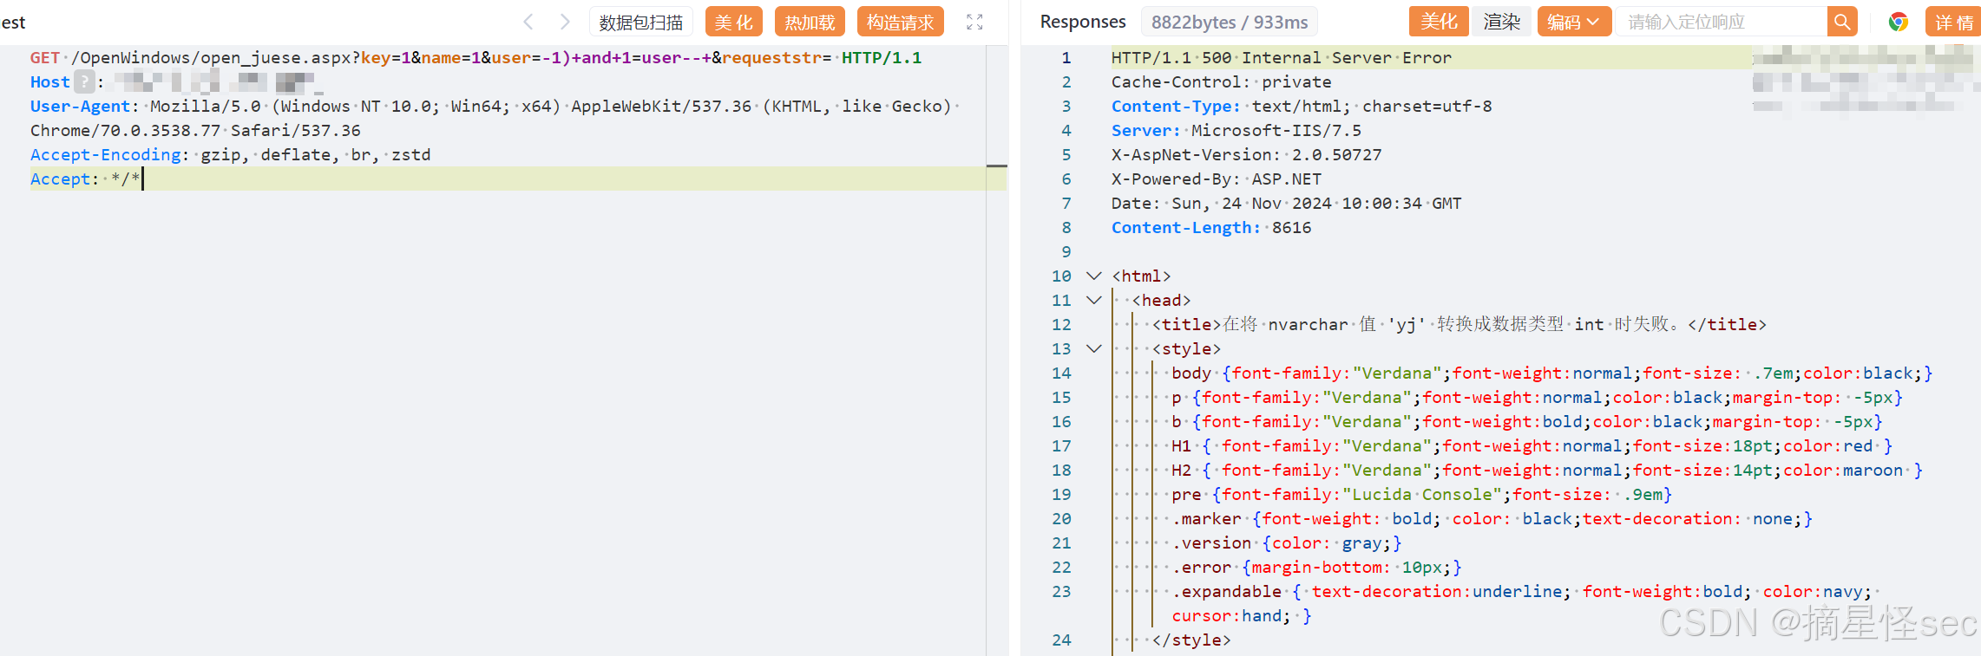1981x656 pixels.
Task: Switch response view to 渲染
Action: [1502, 22]
